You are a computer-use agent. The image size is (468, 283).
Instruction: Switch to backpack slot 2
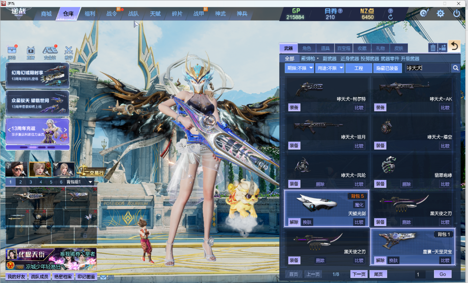point(21,182)
